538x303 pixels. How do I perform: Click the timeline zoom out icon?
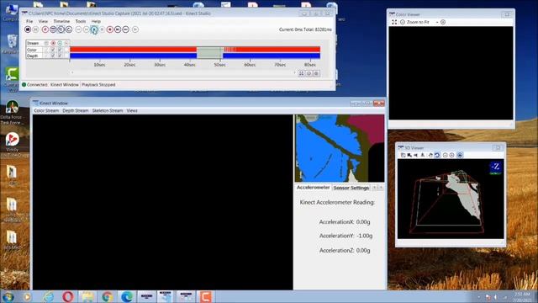pos(309,73)
